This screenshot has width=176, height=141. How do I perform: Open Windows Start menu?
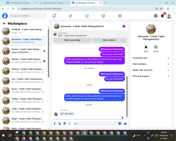coord(3,135)
